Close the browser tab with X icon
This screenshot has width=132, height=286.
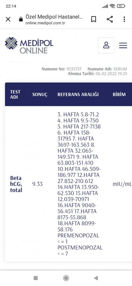(8, 19)
